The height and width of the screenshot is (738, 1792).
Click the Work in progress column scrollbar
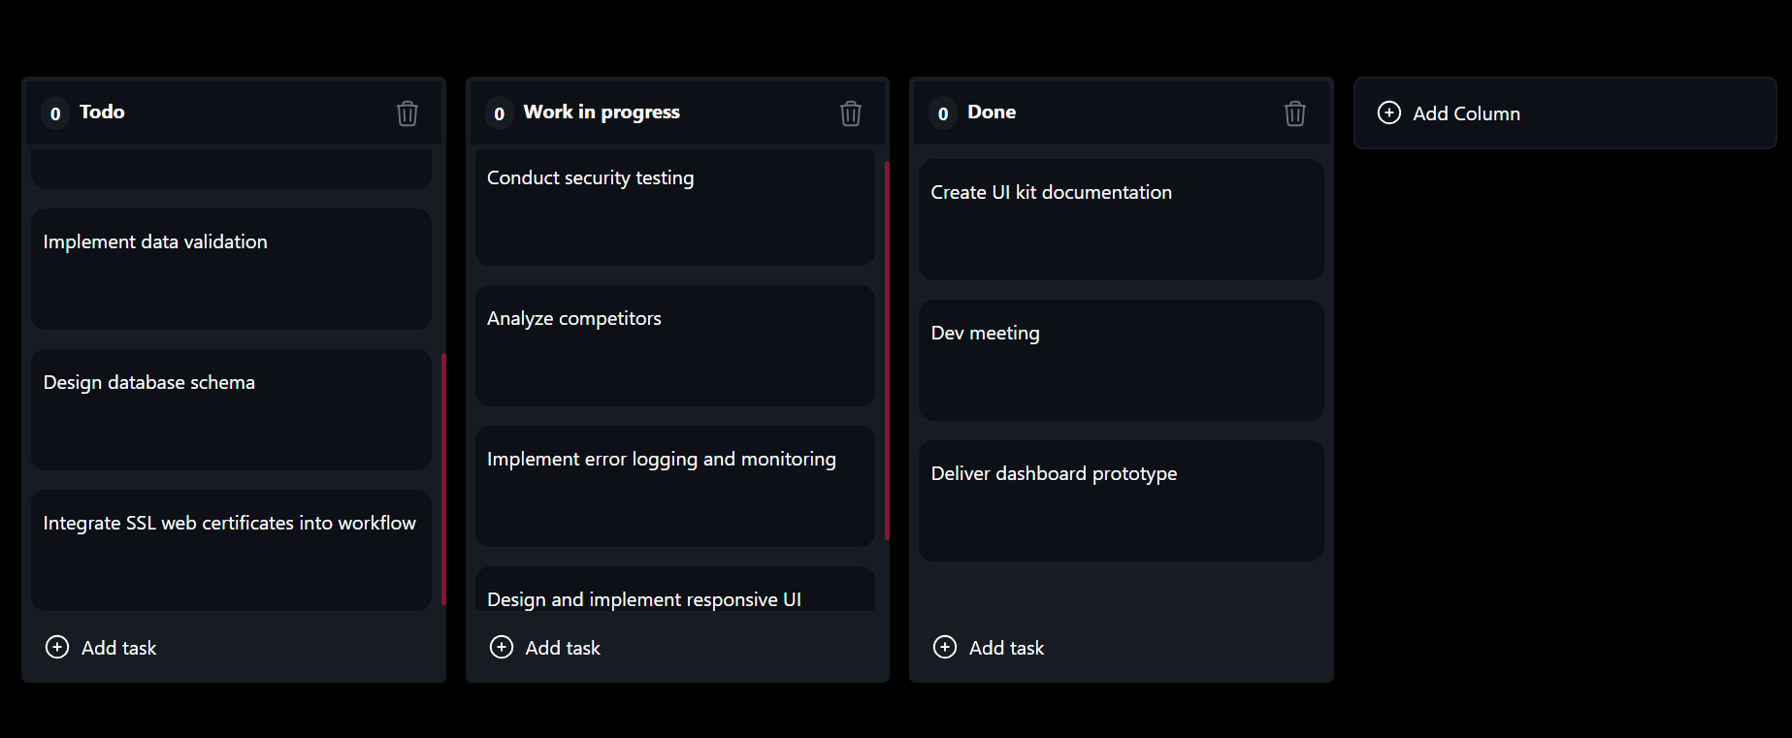point(888,350)
